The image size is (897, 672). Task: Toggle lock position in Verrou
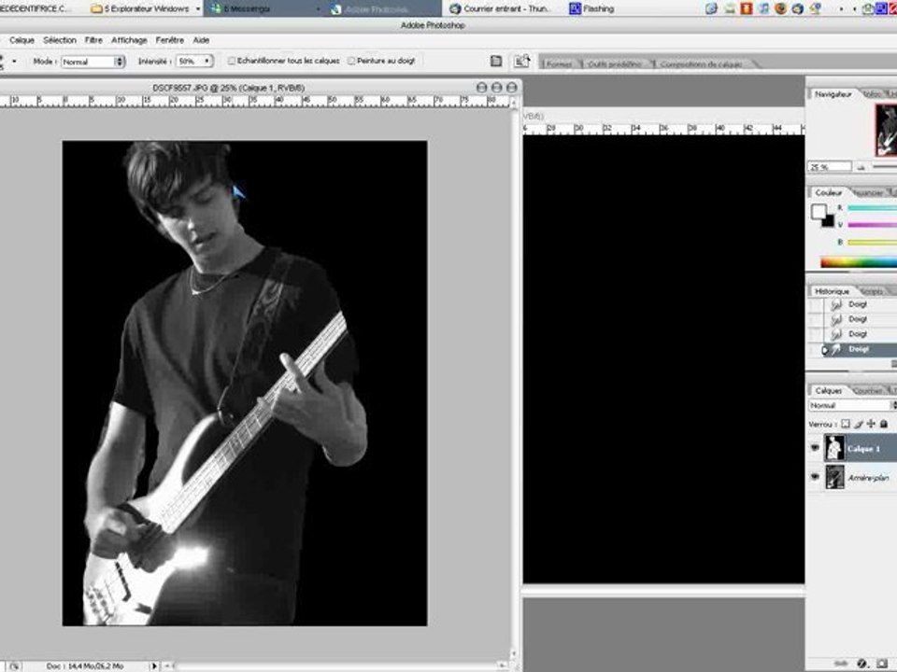[871, 424]
